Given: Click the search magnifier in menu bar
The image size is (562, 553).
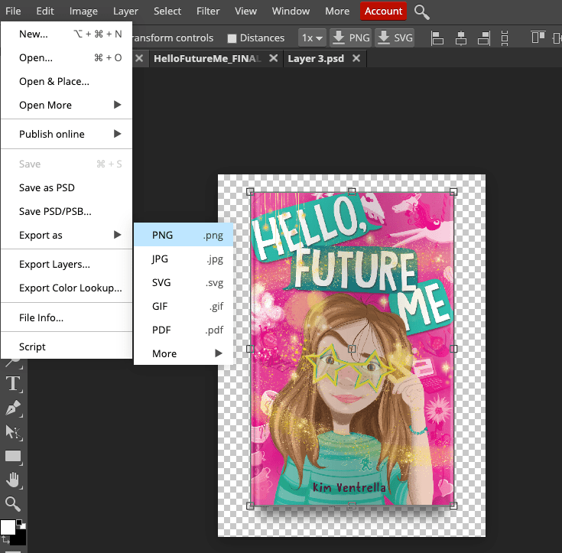Looking at the screenshot, I should point(421,11).
